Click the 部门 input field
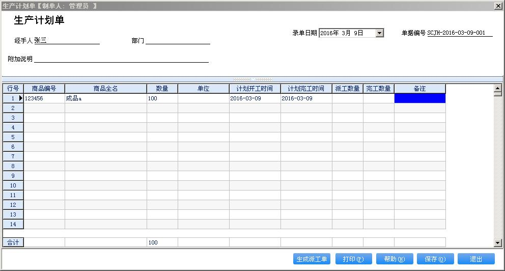505x271 pixels. (x=178, y=41)
